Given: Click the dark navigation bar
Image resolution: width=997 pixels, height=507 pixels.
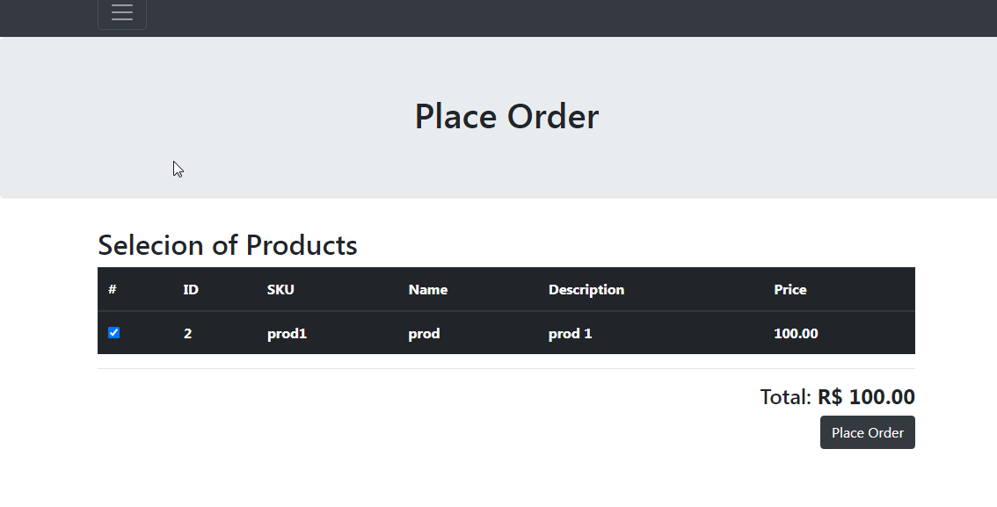Looking at the screenshot, I should [x=528, y=18].
